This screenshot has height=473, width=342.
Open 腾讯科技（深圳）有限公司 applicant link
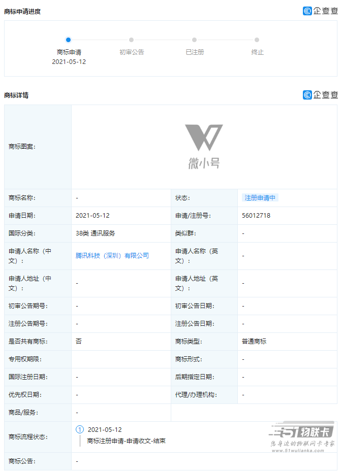112,256
